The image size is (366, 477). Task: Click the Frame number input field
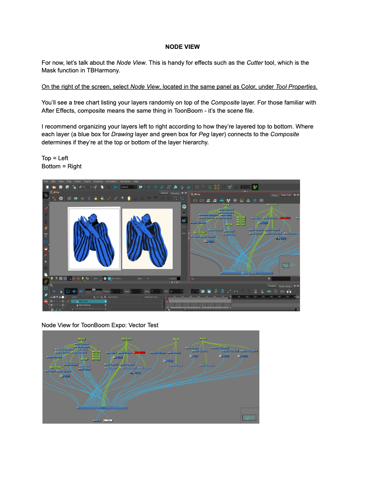115,291
